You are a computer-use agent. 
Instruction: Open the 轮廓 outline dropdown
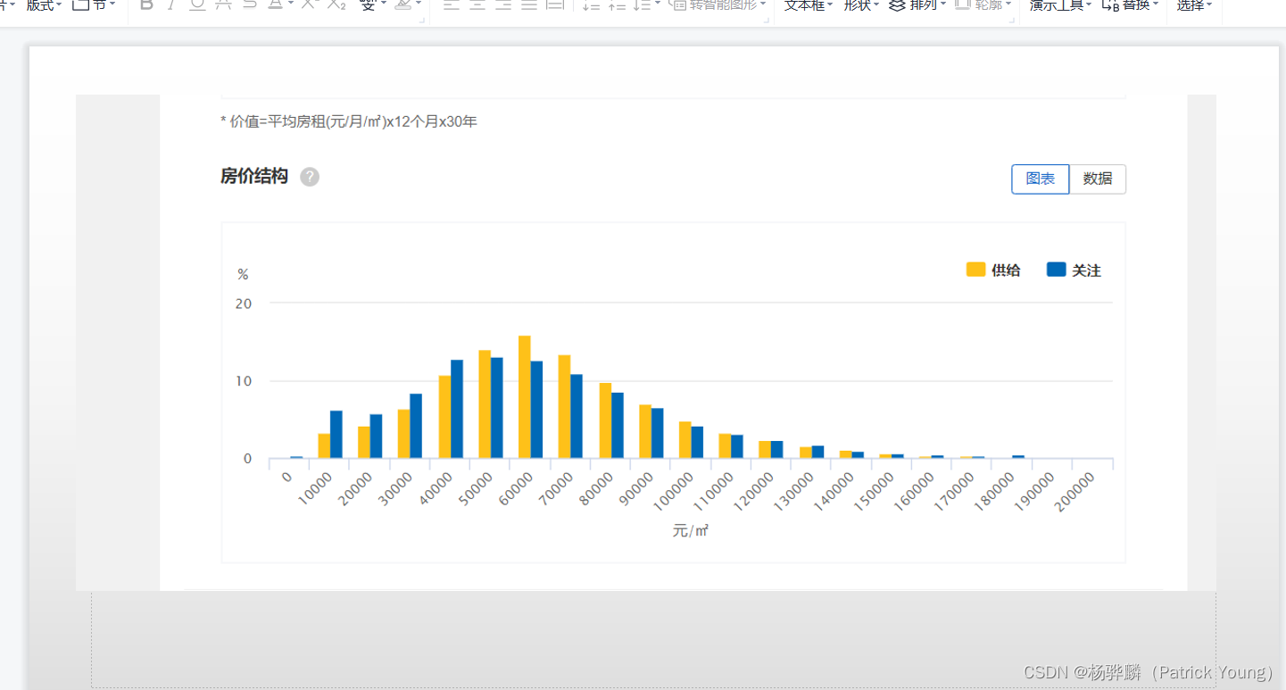pyautogui.click(x=983, y=4)
